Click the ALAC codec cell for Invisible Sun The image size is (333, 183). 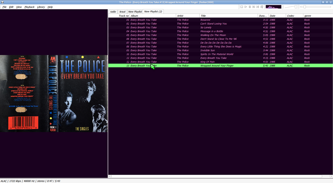[290, 51]
